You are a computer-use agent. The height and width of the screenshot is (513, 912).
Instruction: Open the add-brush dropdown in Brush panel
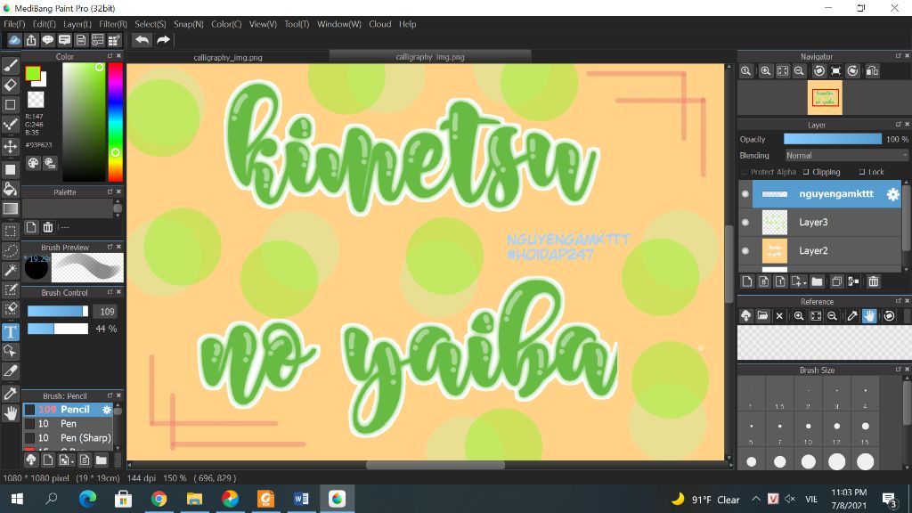[x=72, y=460]
